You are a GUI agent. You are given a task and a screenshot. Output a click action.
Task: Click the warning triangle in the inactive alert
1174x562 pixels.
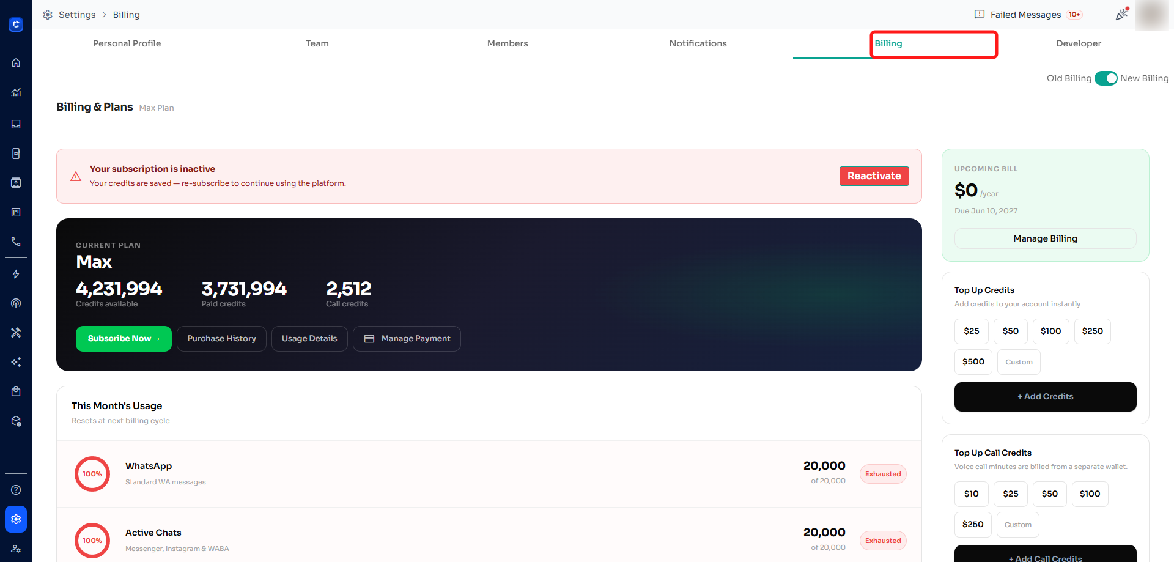coord(76,176)
